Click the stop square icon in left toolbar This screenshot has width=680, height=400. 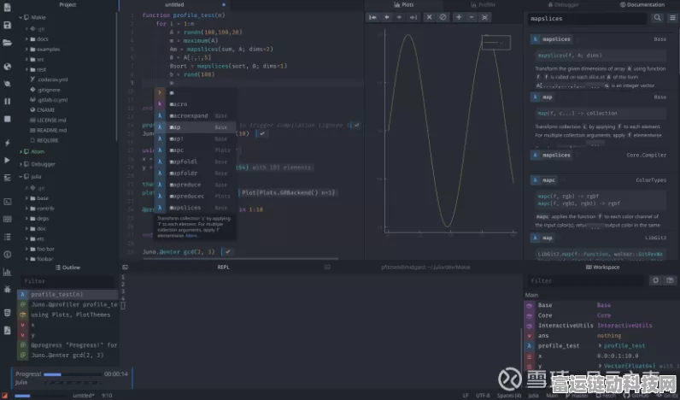point(7,119)
